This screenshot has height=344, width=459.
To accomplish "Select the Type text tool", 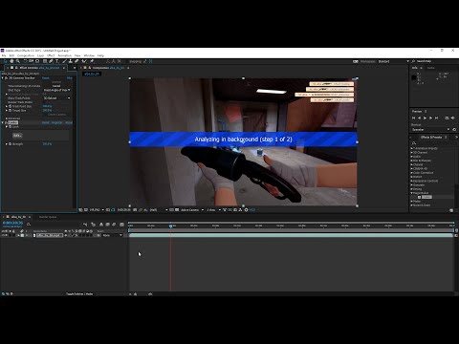I will (57, 61).
